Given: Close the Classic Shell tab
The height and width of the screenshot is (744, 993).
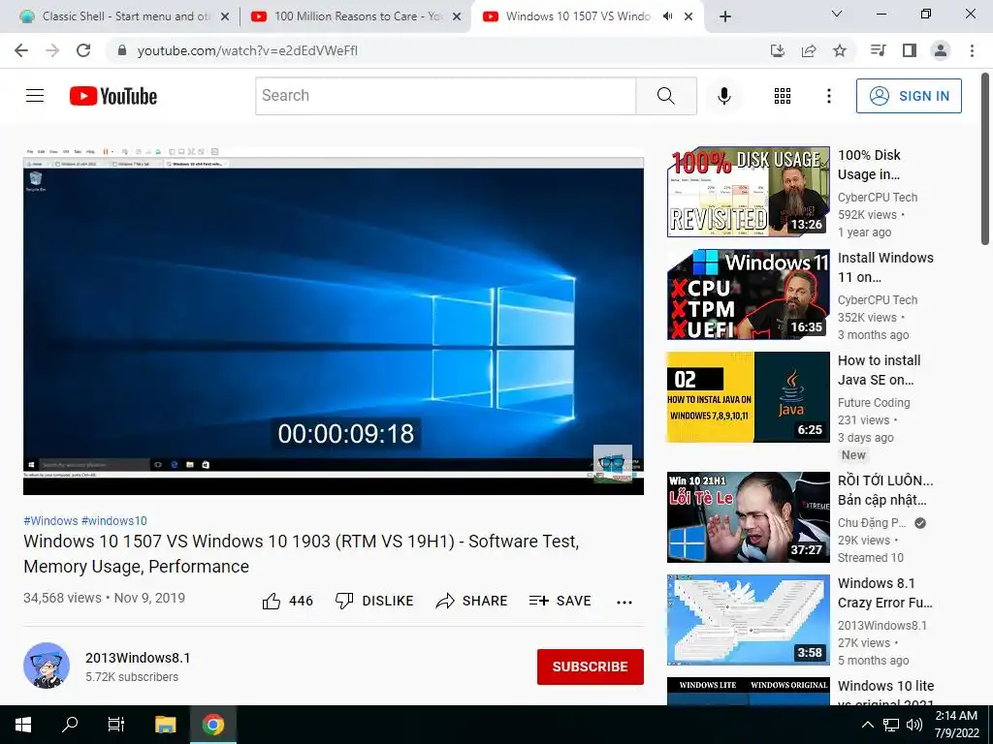Looking at the screenshot, I should 225,16.
